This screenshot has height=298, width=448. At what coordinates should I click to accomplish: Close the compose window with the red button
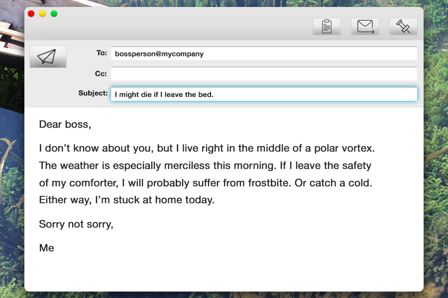click(x=31, y=13)
